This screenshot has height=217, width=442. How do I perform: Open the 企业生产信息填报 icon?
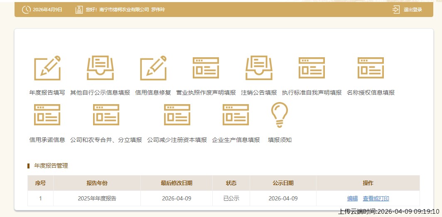pos(236,115)
